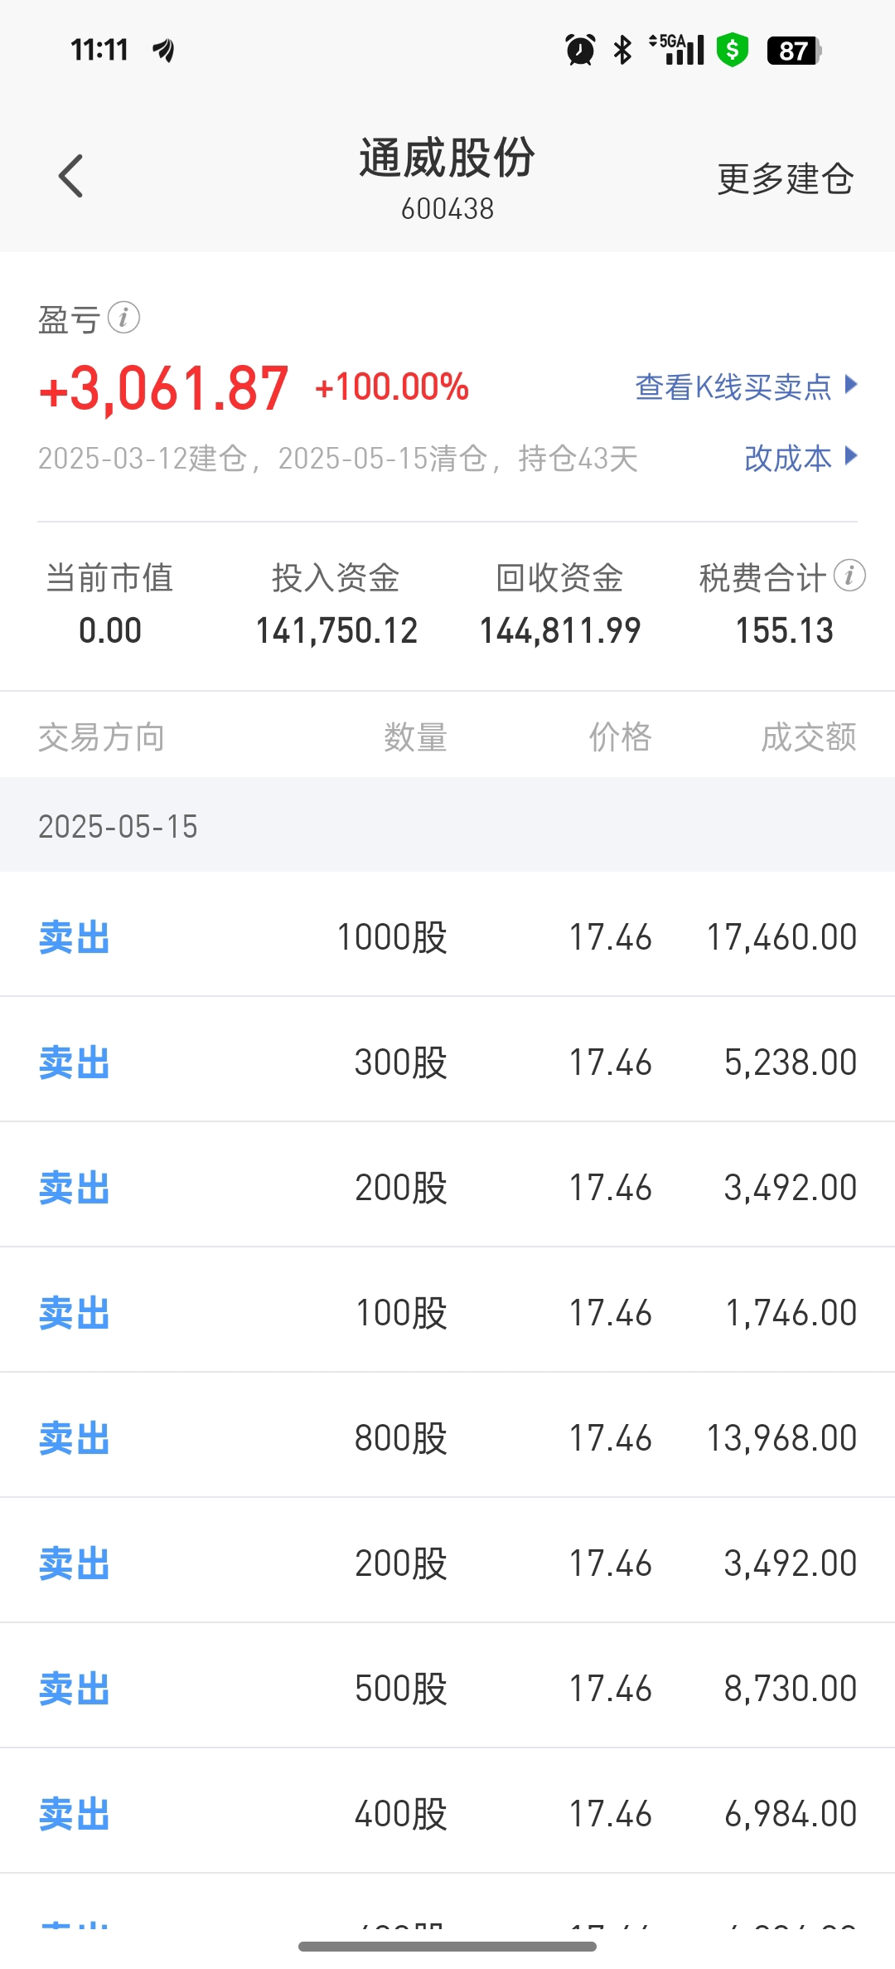The height and width of the screenshot is (1969, 895).
Task: Tap the 数量 column header
Action: (x=415, y=737)
